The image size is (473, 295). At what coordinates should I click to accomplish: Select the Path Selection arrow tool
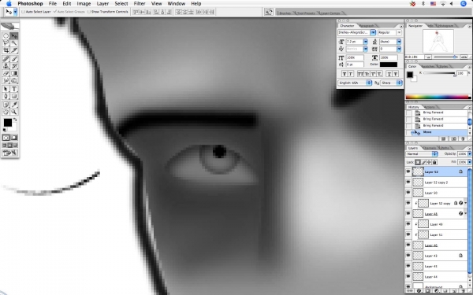(6, 89)
